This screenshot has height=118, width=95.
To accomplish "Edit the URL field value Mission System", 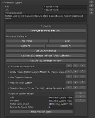I will click(65, 10).
